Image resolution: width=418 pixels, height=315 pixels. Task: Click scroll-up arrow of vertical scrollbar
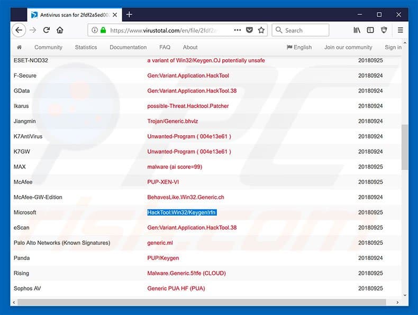click(405, 43)
